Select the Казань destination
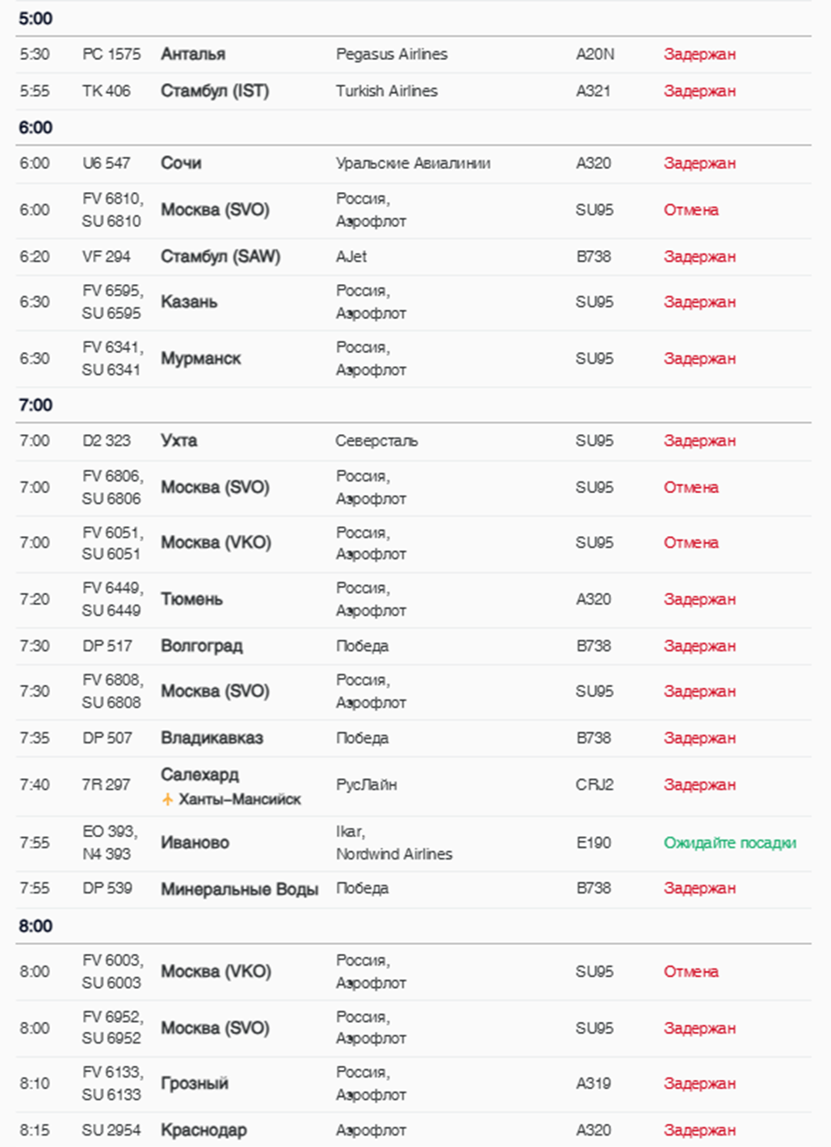This screenshot has height=1147, width=831. [189, 302]
